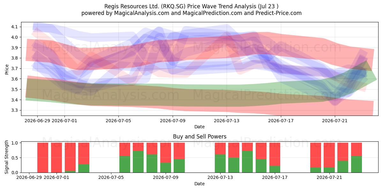The image size is (383, 191).
Task: Click 2026-07-13 under the Buy and Sell chart
Action: (220, 177)
